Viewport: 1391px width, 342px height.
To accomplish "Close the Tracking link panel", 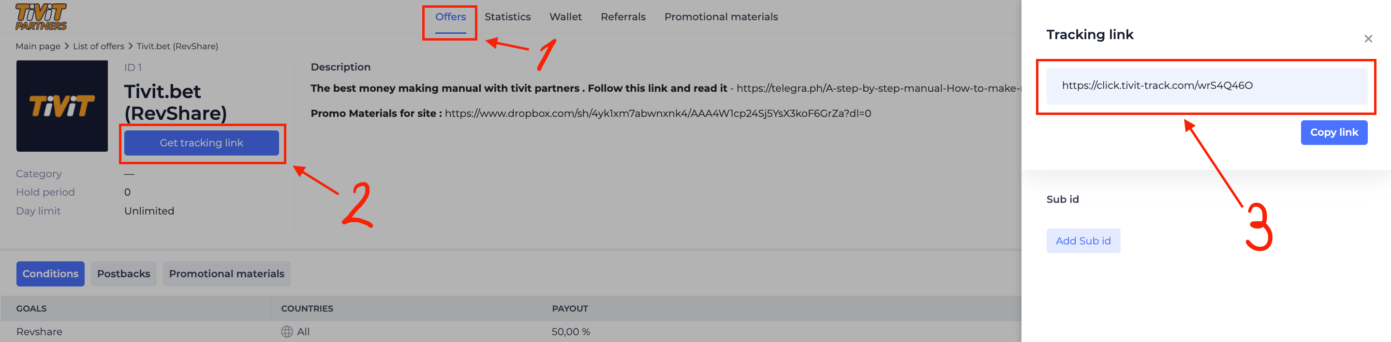I will pos(1368,39).
